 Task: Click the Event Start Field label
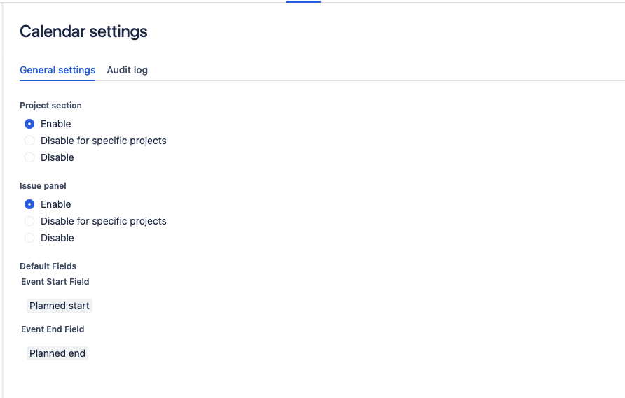coord(55,282)
